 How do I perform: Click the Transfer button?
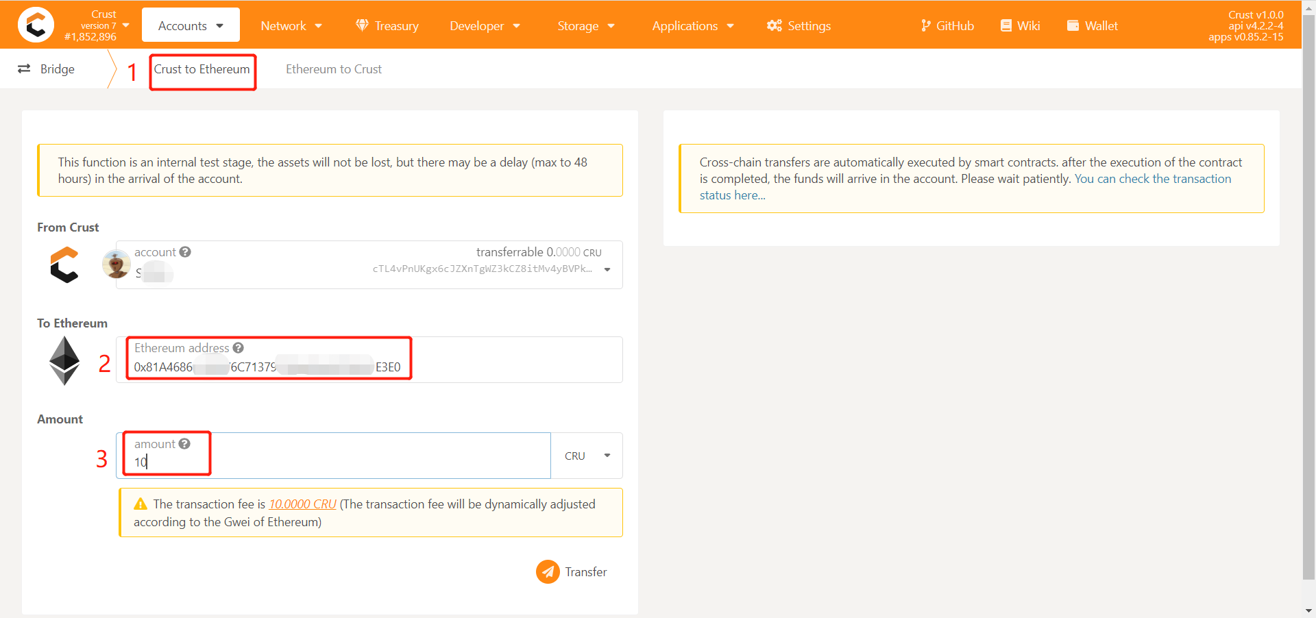[572, 571]
